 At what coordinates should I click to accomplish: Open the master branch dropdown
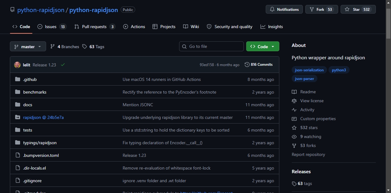point(28,47)
